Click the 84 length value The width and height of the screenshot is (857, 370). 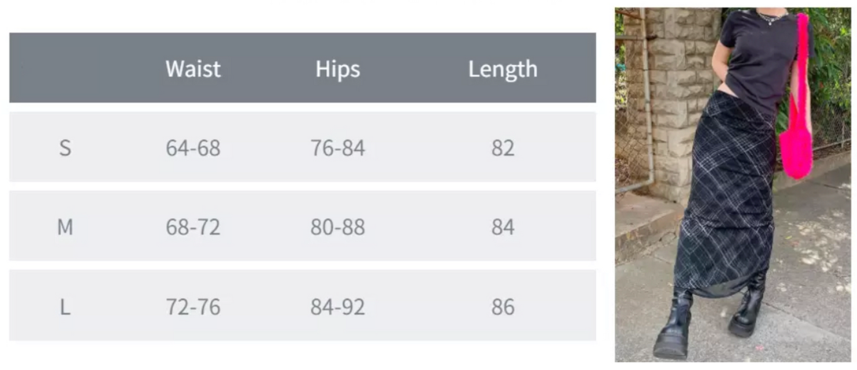click(x=502, y=227)
